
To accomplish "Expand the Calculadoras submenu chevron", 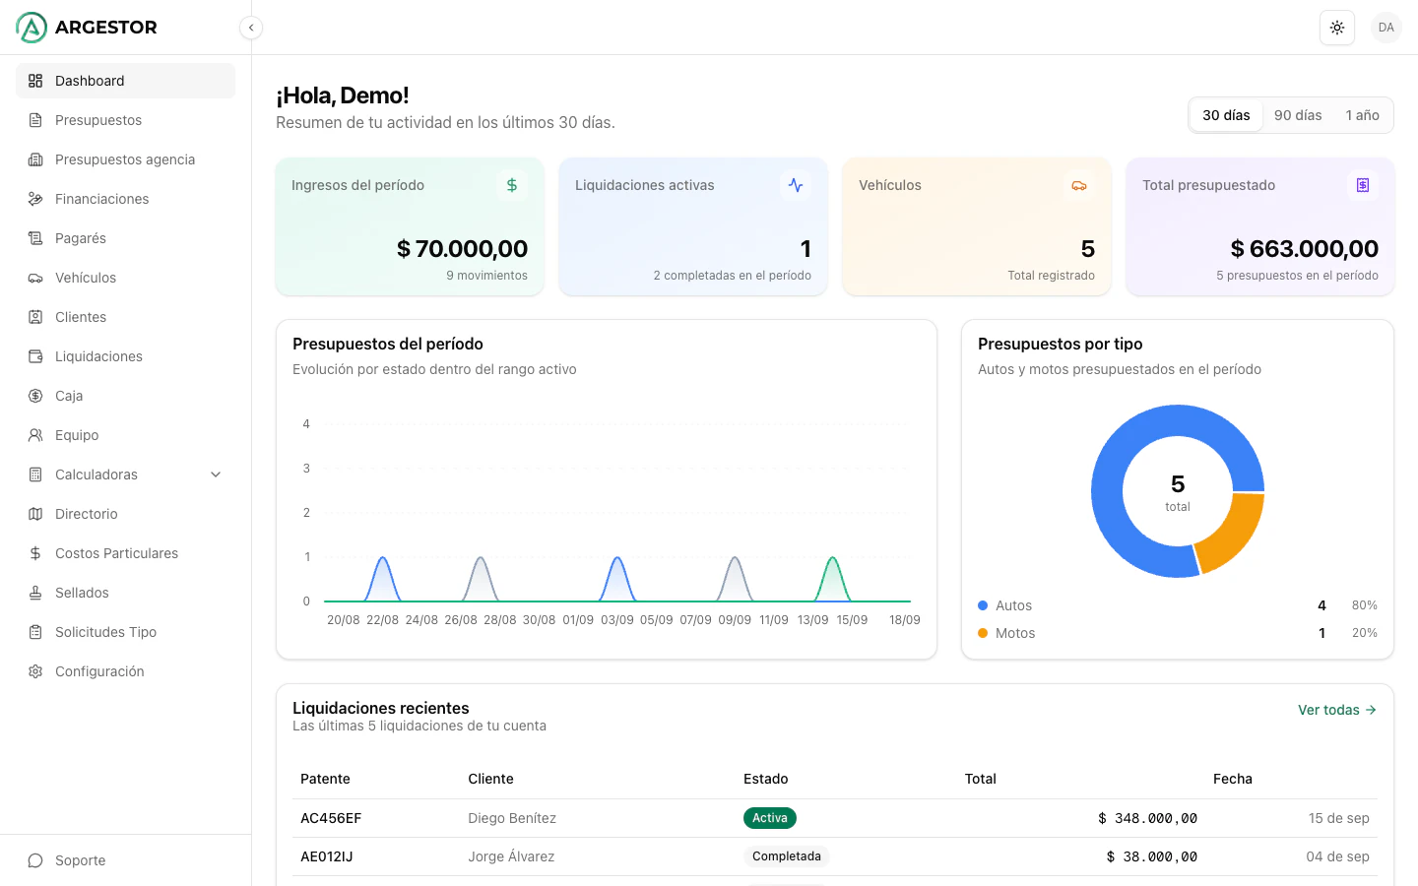I will point(216,475).
